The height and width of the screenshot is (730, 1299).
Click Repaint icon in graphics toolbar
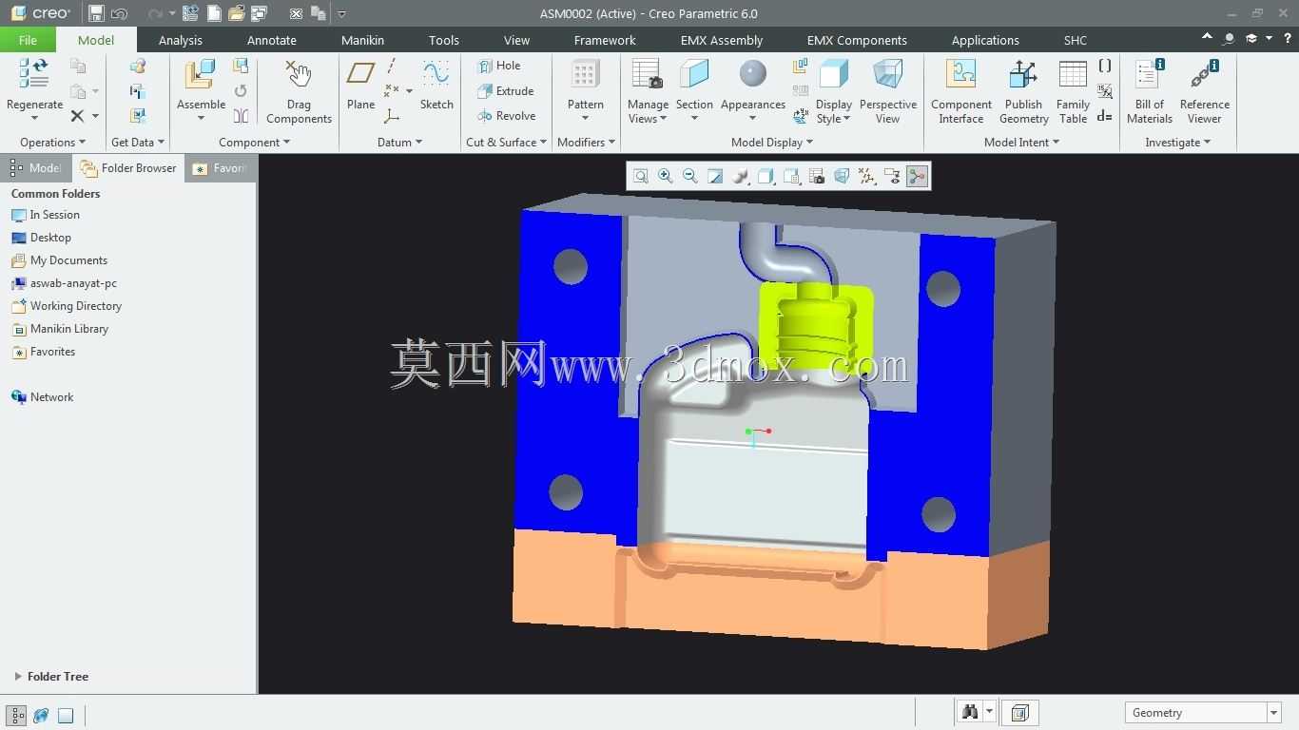[x=716, y=176]
